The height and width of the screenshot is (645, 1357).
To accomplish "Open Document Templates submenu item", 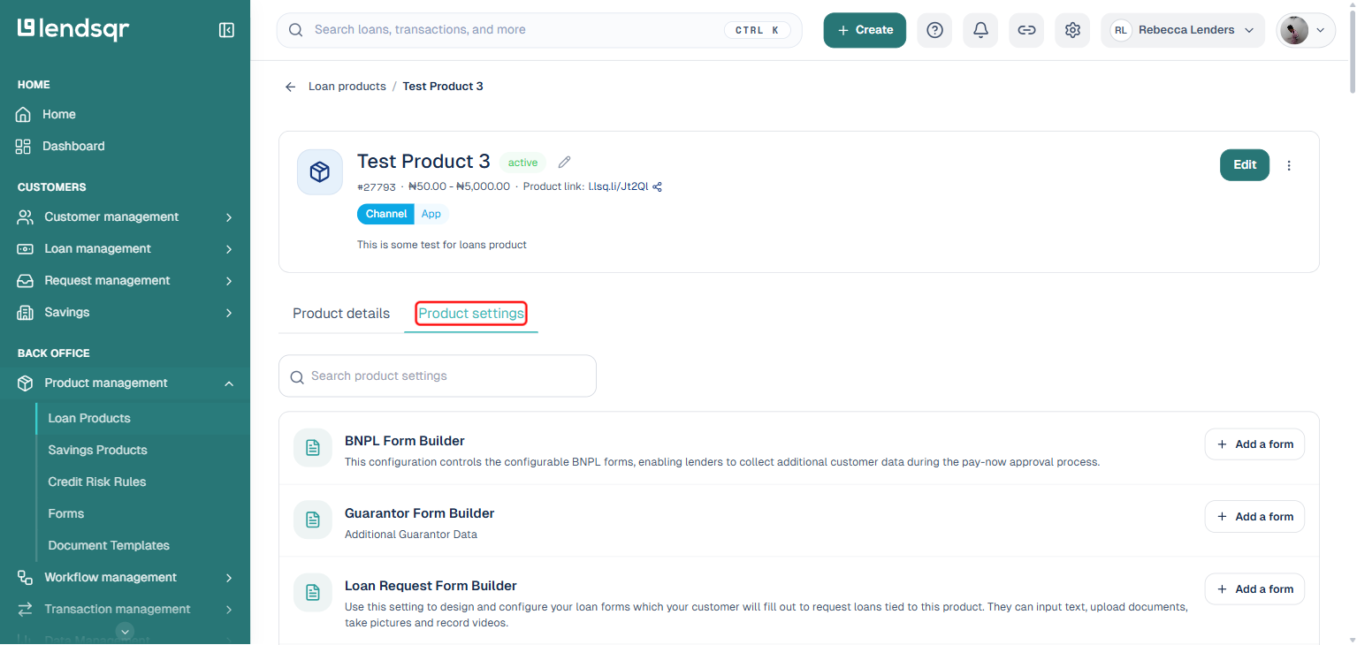I will tap(142, 545).
